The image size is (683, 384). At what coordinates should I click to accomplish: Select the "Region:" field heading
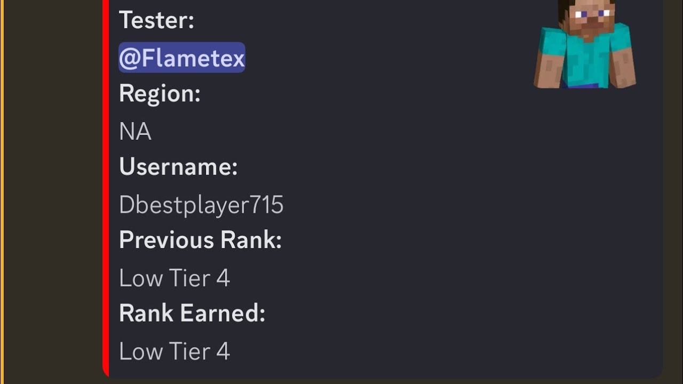(160, 94)
